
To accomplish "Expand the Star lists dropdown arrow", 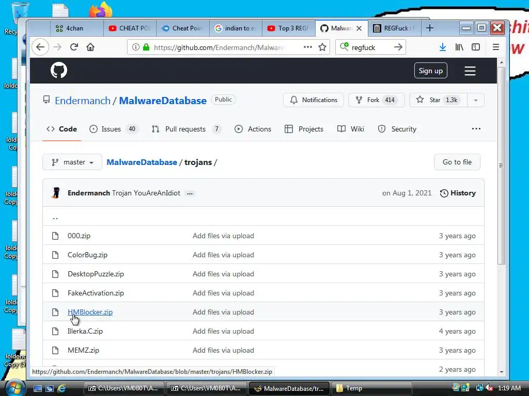I will [476, 100].
